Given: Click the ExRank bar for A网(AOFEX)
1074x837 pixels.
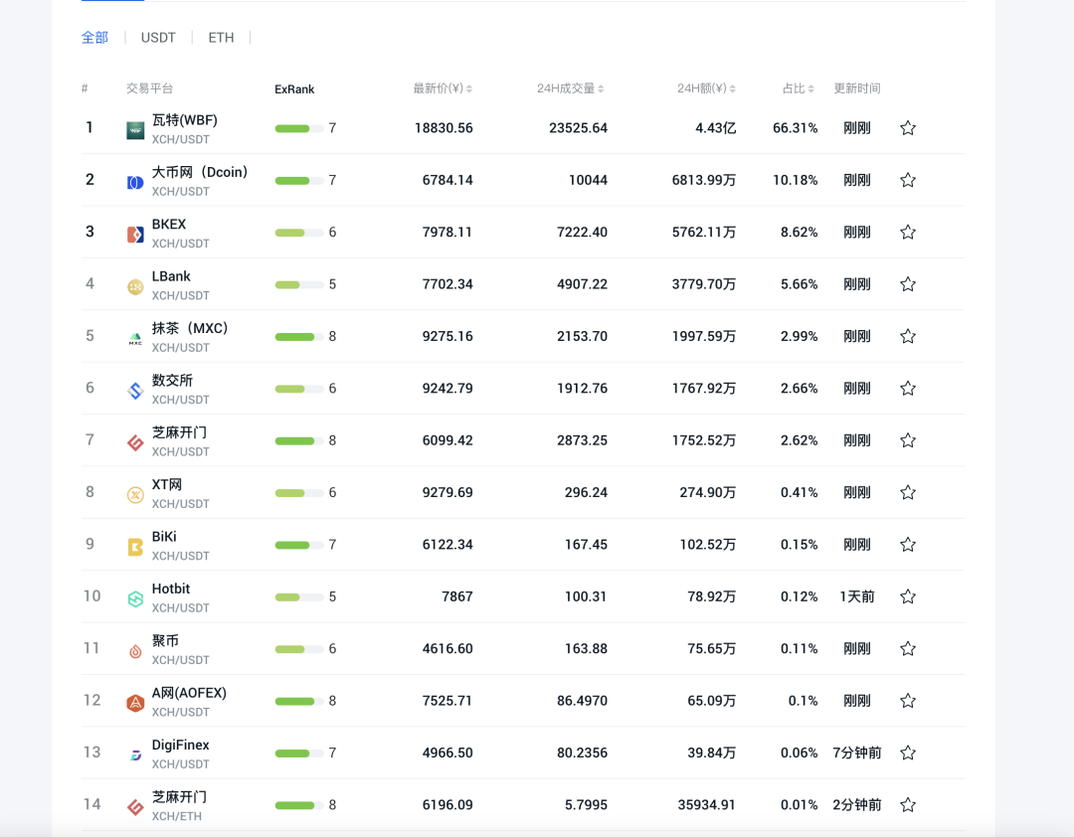Looking at the screenshot, I should point(298,701).
